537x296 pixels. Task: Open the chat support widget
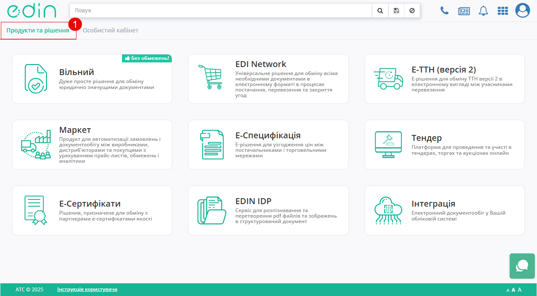coord(522,266)
